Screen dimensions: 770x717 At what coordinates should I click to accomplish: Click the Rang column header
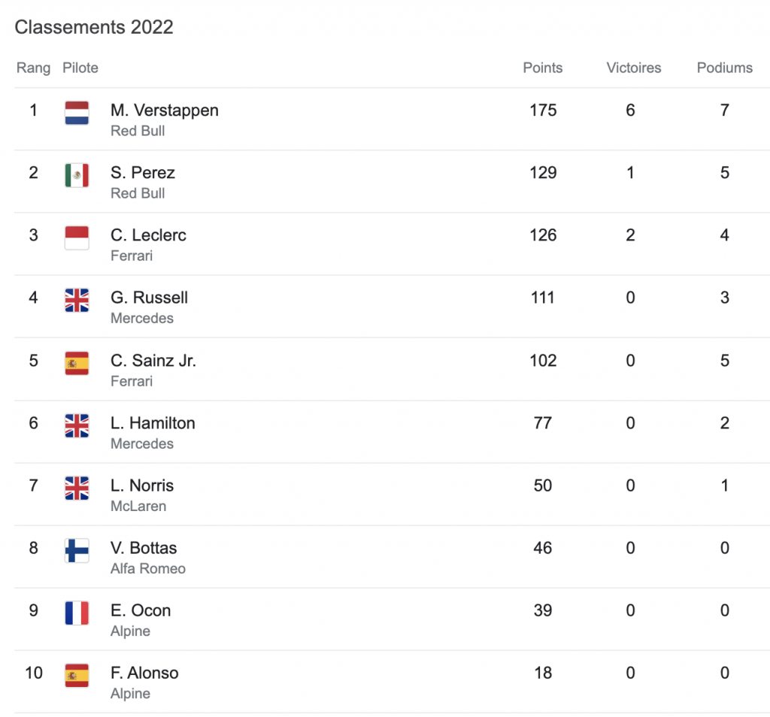33,68
